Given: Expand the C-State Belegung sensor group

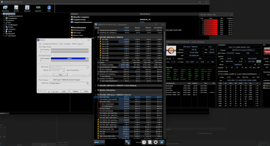Looking at the screenshot, I should coord(96,86).
